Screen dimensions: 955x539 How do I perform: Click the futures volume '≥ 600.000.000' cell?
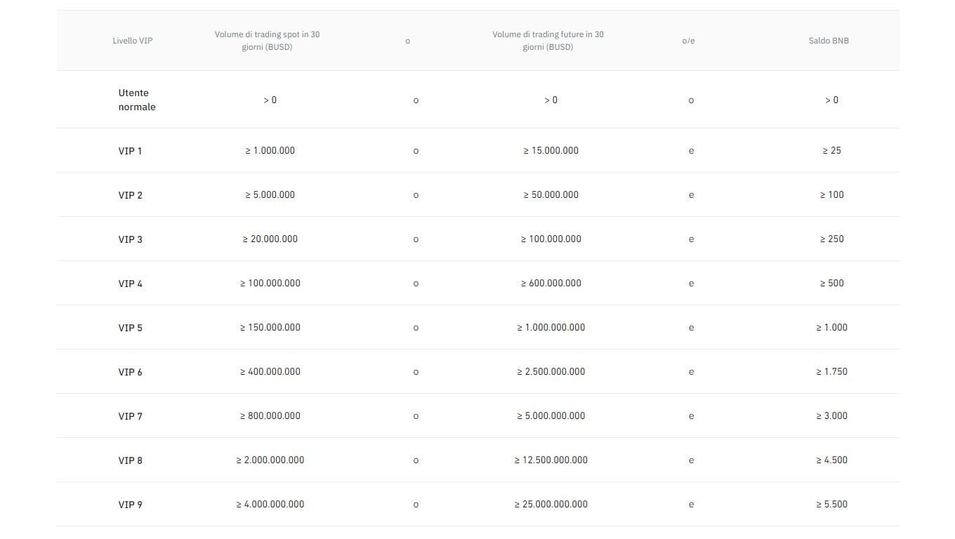(551, 283)
